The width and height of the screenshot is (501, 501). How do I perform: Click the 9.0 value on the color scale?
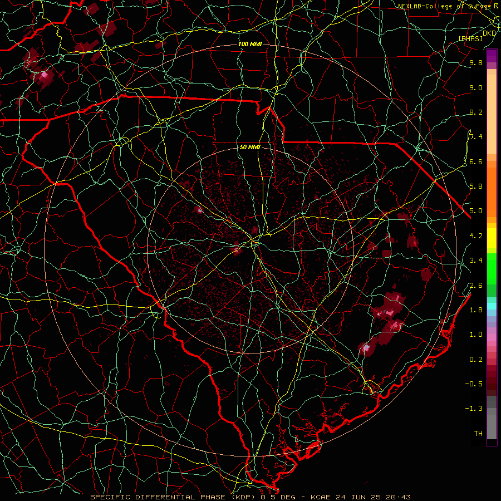click(476, 87)
